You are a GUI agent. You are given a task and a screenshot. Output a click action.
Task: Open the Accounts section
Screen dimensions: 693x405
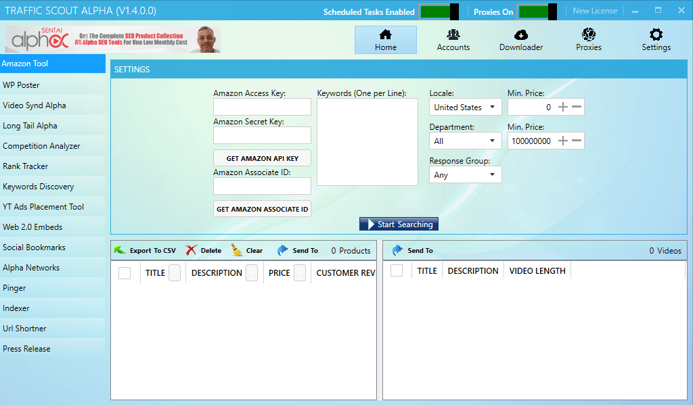(x=453, y=40)
